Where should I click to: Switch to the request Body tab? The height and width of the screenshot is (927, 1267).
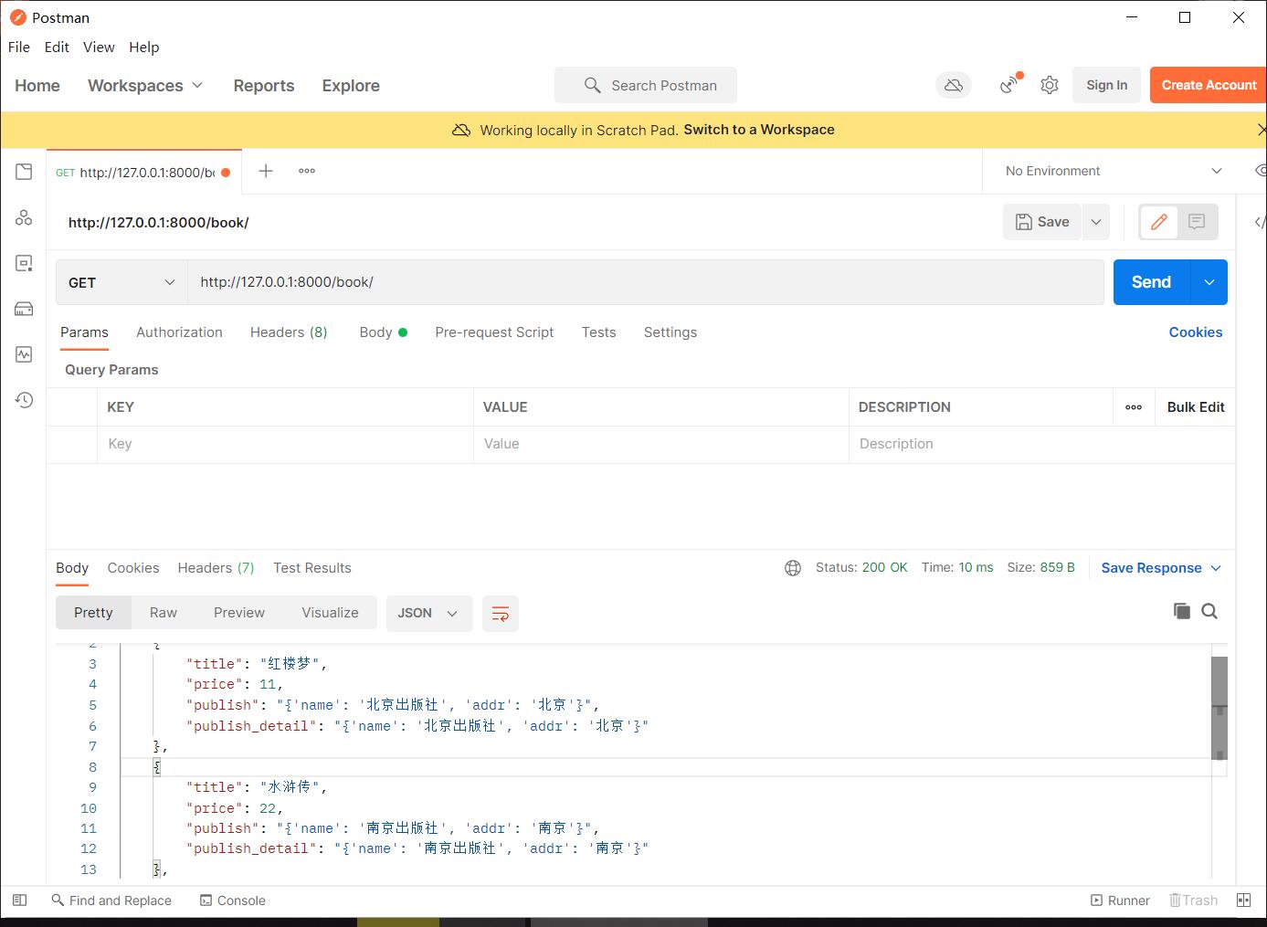(x=383, y=332)
